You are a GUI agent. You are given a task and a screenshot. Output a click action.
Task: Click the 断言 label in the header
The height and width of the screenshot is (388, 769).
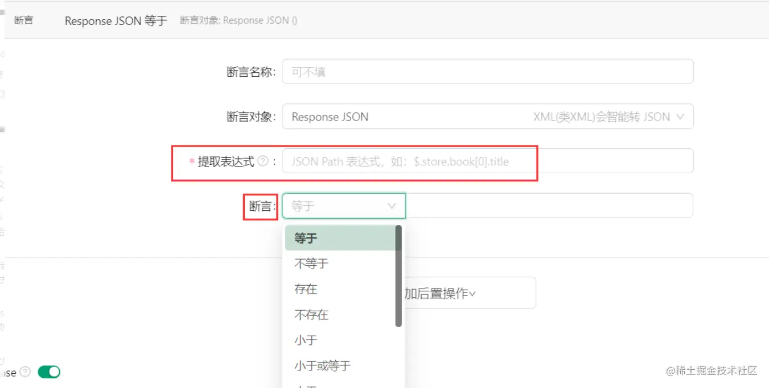pyautogui.click(x=24, y=20)
